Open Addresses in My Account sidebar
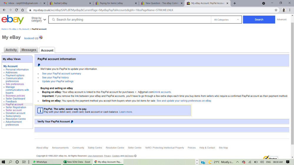Image resolution: width=294 pixels, height=165 pixels. [x=11, y=73]
